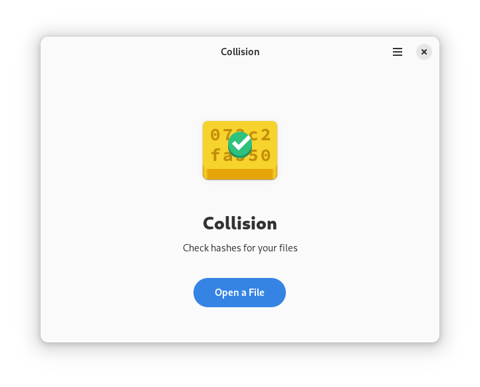The height and width of the screenshot is (387, 480).
Task: Click the Open a File button
Action: tap(239, 293)
